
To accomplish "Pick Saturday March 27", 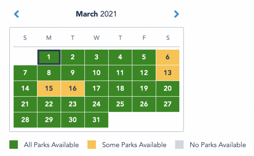I will (x=168, y=104).
